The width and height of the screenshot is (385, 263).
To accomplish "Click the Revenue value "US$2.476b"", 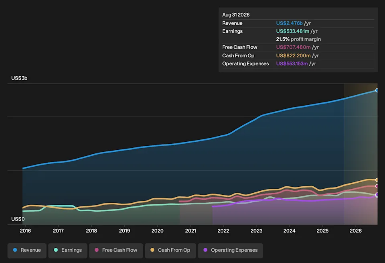I will pos(289,23).
